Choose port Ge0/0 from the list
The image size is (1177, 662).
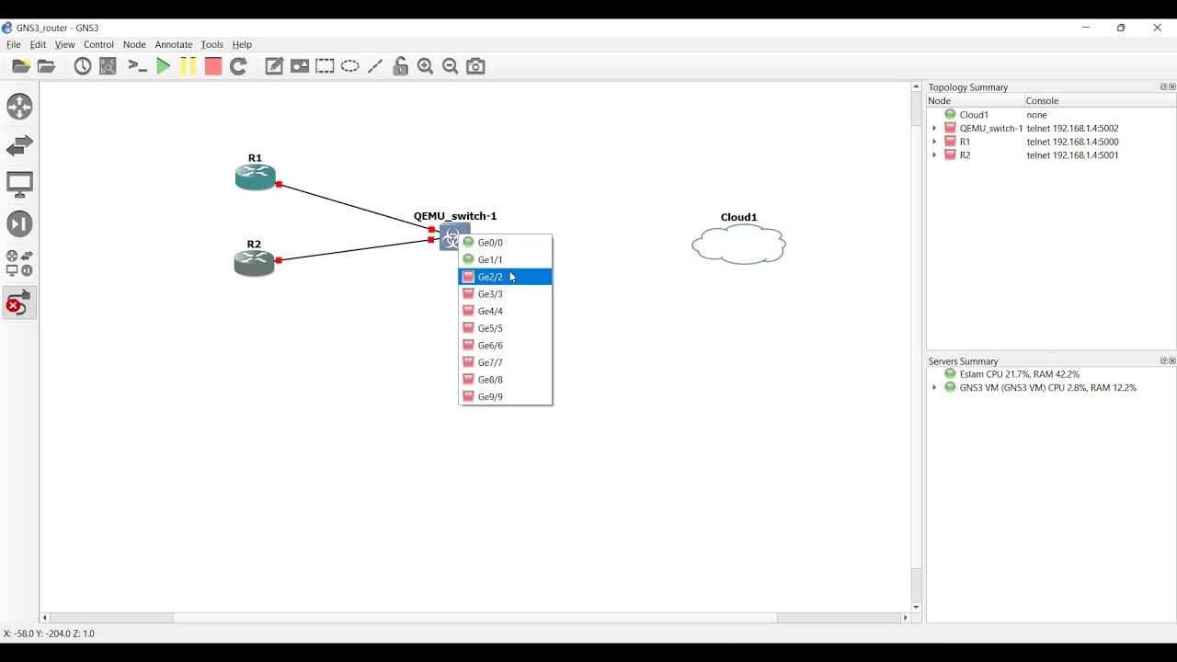click(x=506, y=243)
